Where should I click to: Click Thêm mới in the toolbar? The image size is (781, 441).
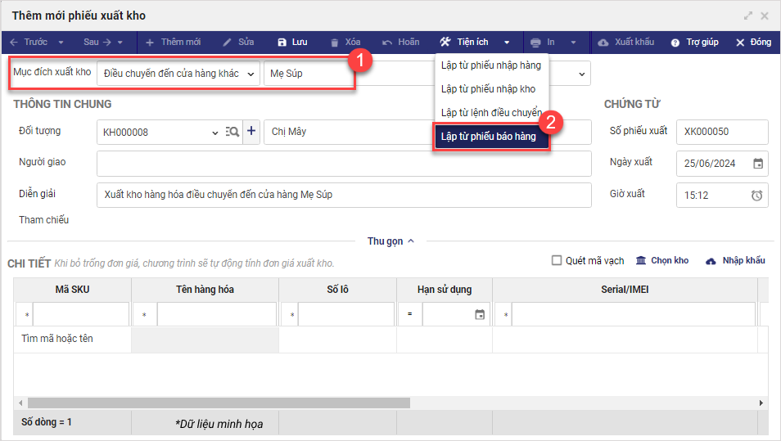(173, 43)
